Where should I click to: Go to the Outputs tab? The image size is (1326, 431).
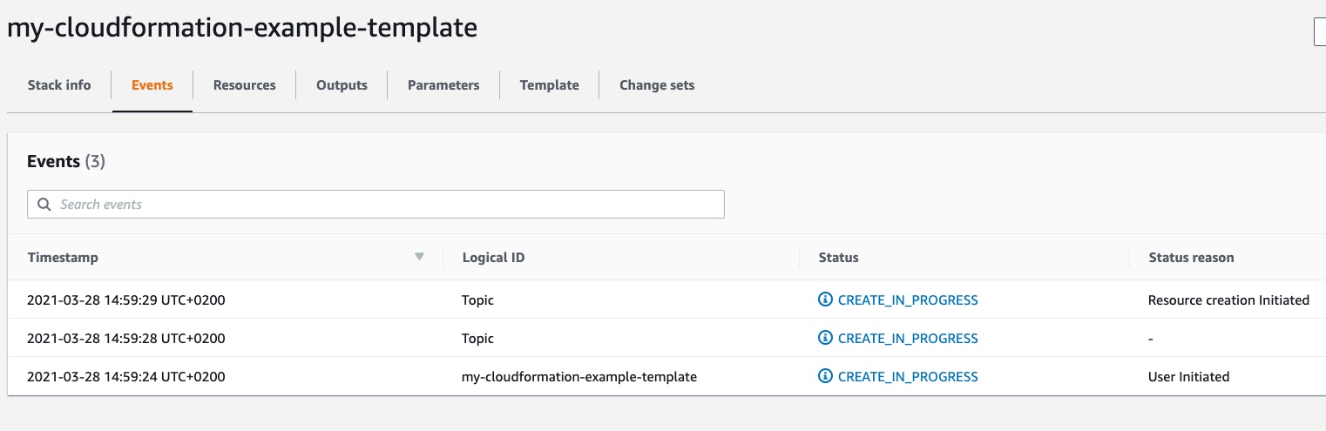[x=342, y=85]
